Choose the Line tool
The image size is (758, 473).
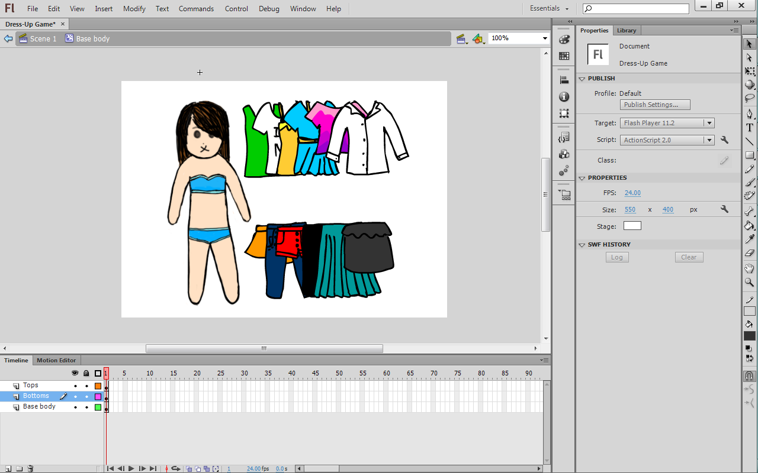pos(750,141)
